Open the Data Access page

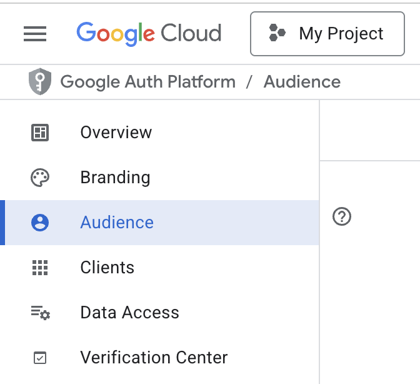click(159, 313)
